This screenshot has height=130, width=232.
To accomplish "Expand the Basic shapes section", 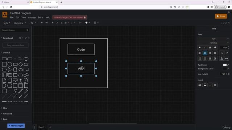I will (5, 119).
